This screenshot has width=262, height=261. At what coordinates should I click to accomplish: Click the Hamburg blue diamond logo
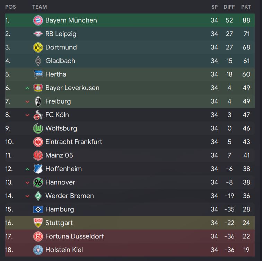[x=38, y=209]
